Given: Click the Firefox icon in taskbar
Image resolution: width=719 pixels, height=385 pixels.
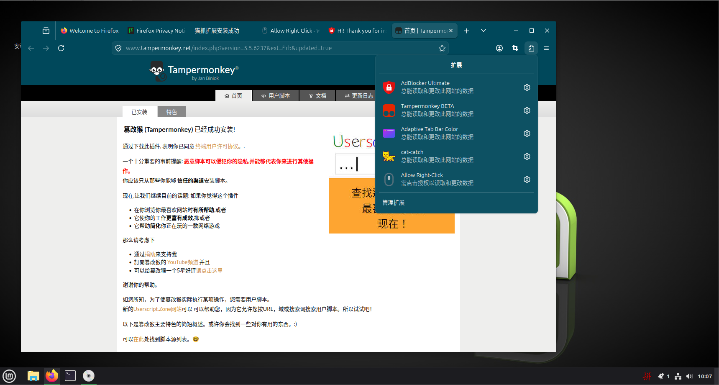Looking at the screenshot, I should (x=52, y=376).
